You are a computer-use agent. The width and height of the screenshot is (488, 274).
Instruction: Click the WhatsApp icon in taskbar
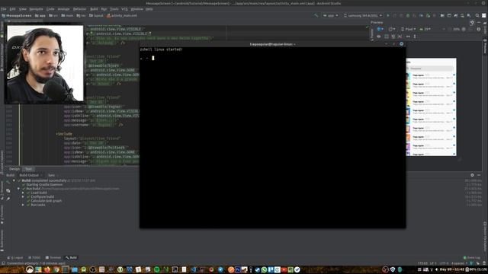pyautogui.click(x=264, y=269)
